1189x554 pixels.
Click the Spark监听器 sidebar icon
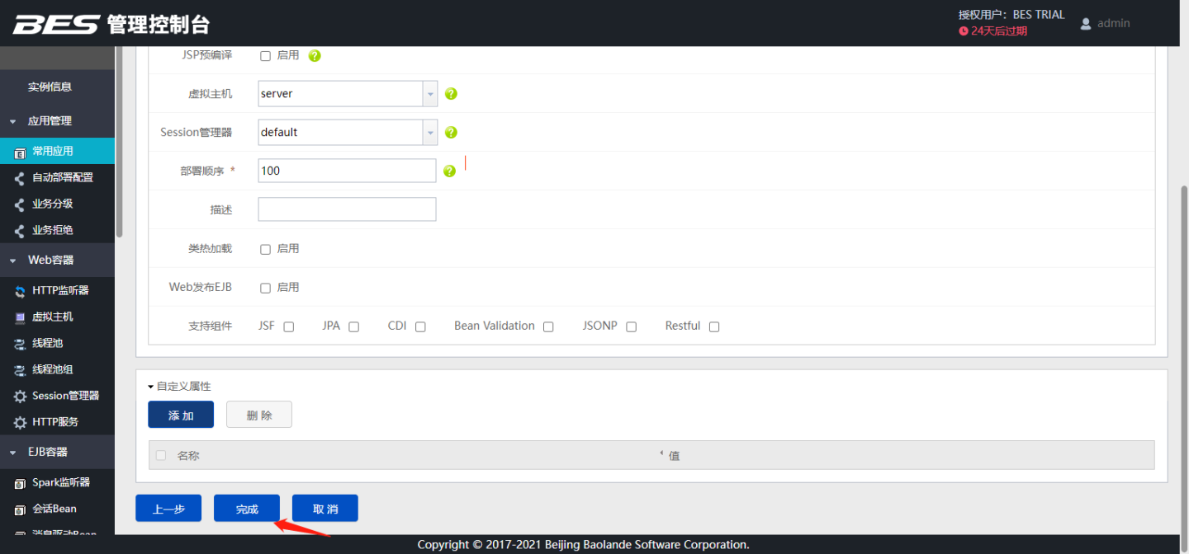21,484
